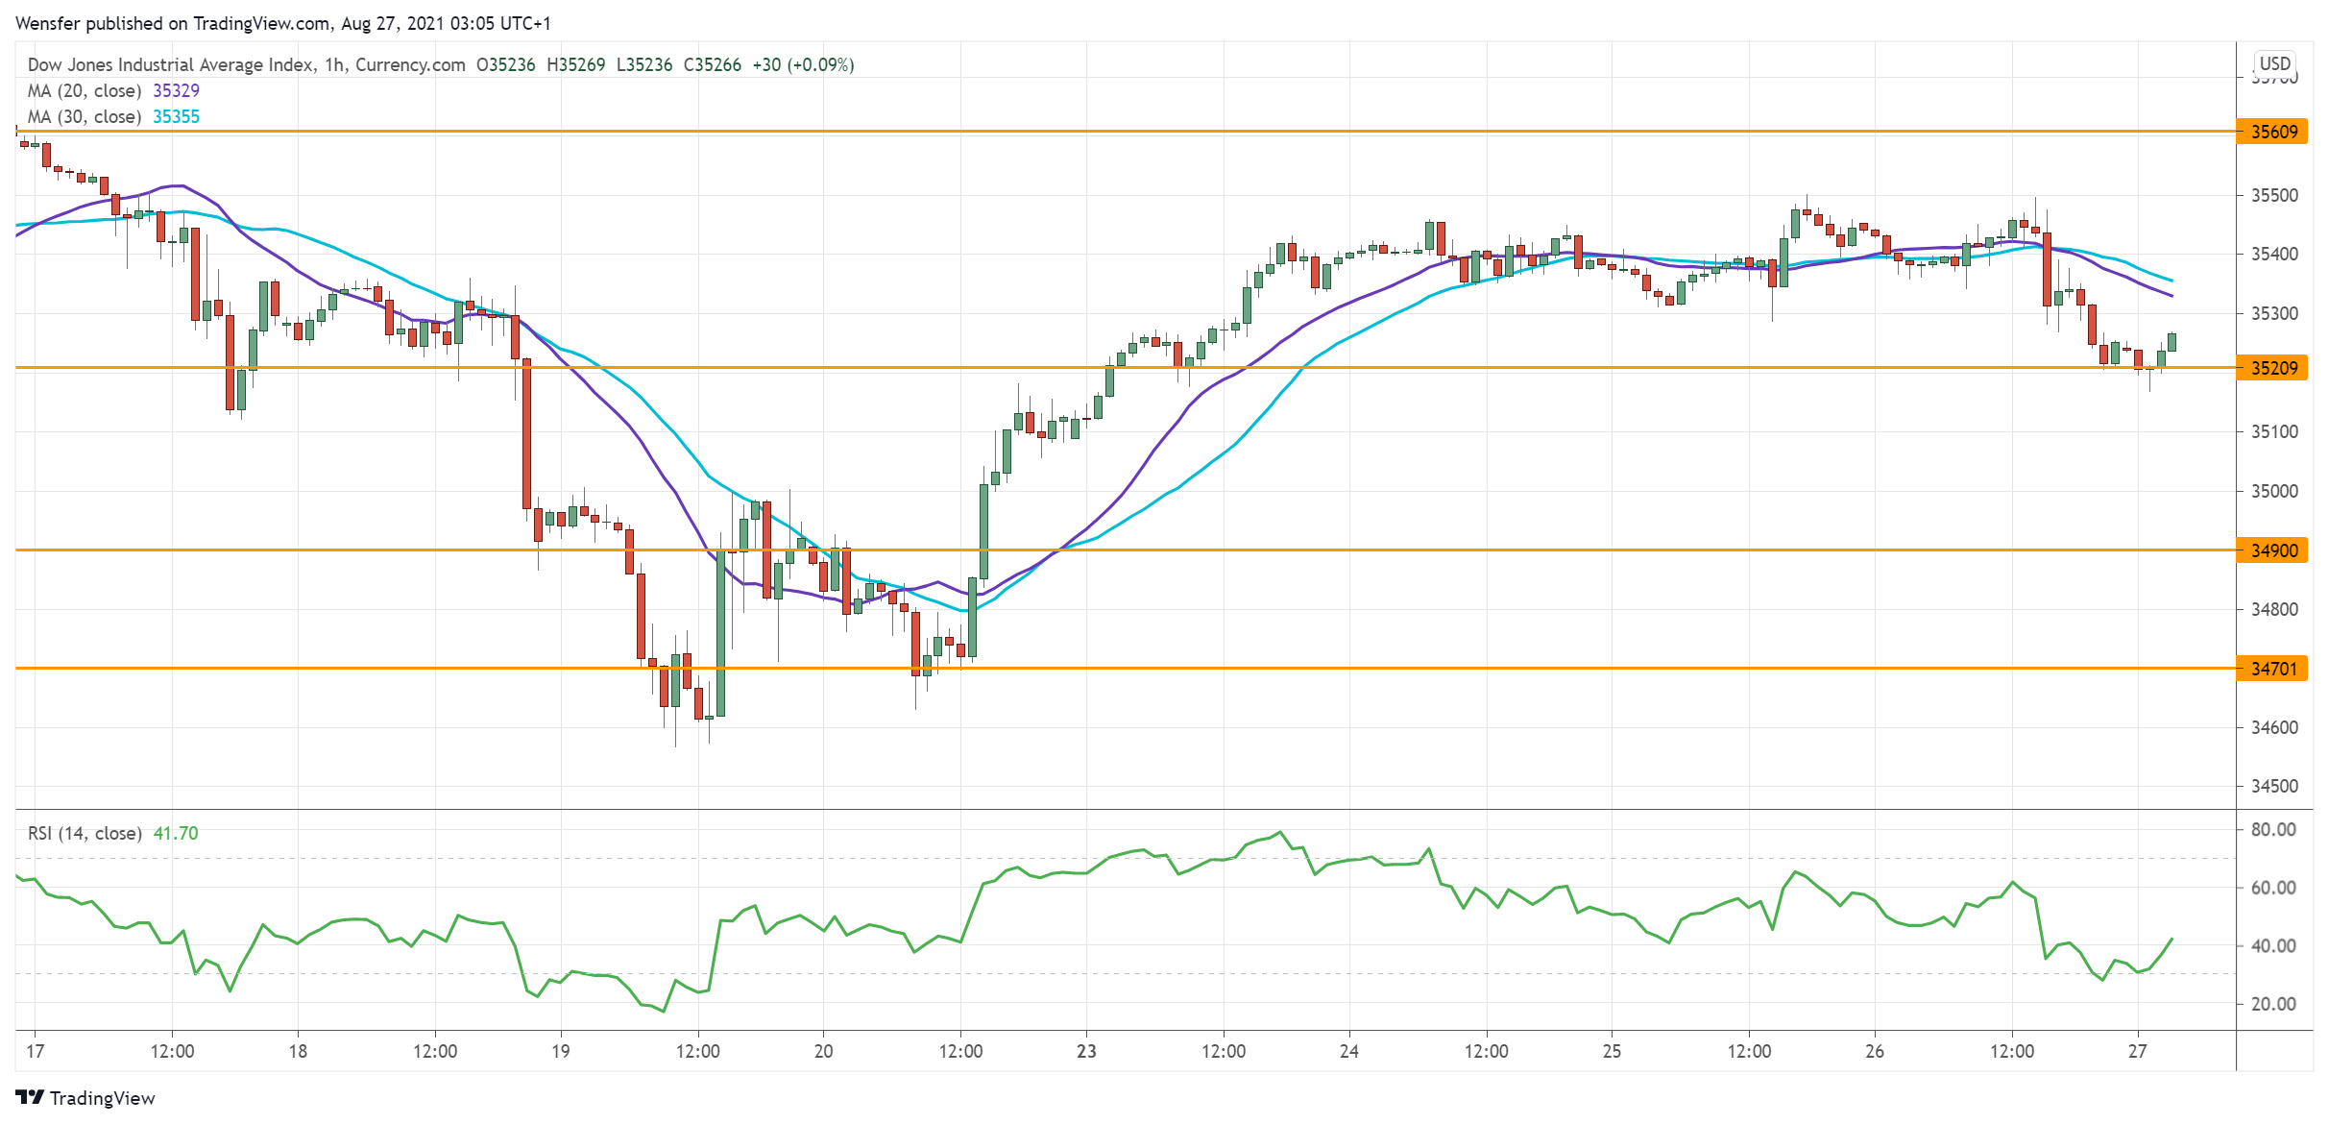Click the TradingView logo at bottom left

click(x=85, y=1097)
